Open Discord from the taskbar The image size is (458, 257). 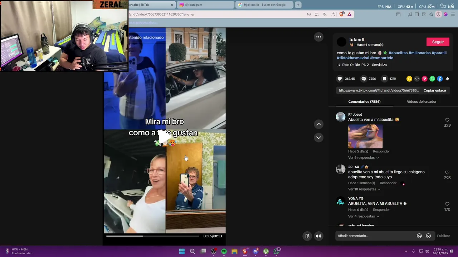(x=255, y=251)
